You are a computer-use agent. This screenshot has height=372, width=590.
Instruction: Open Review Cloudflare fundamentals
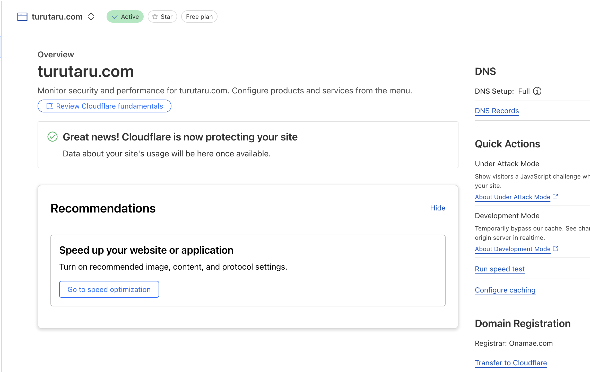(x=105, y=106)
